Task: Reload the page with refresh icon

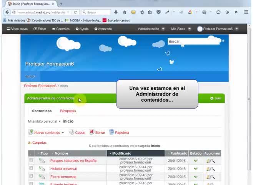Action: tap(75, 12)
